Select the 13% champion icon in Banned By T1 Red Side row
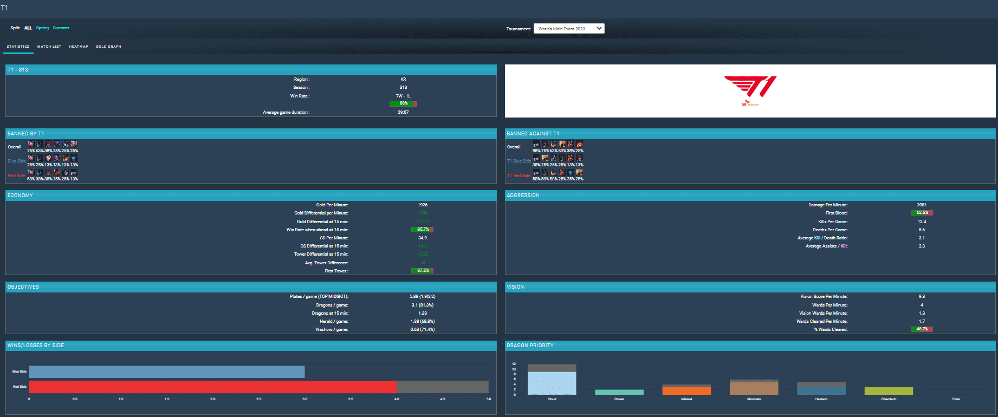Image resolution: width=998 pixels, height=417 pixels. (74, 172)
